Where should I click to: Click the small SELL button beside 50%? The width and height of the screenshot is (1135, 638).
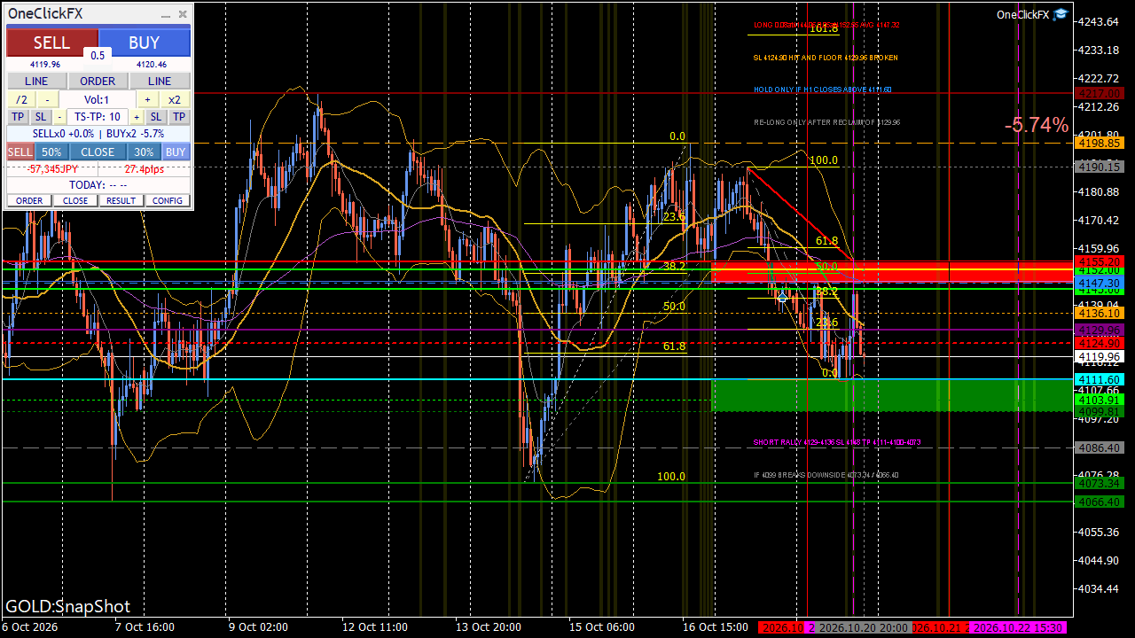20,152
